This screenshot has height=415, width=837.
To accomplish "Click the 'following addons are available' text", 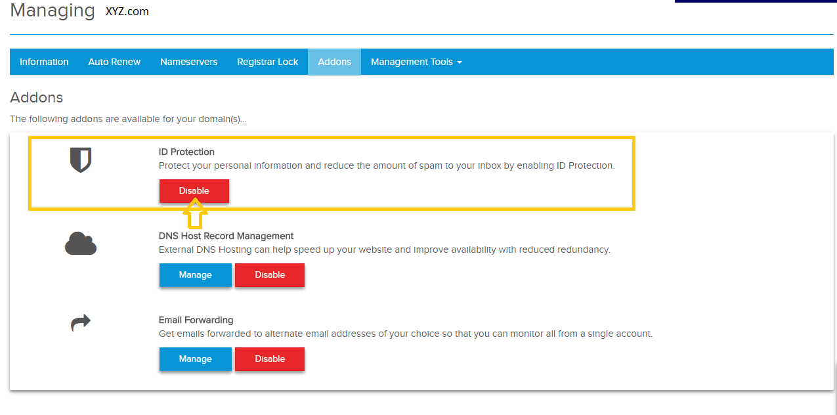I will pos(129,120).
